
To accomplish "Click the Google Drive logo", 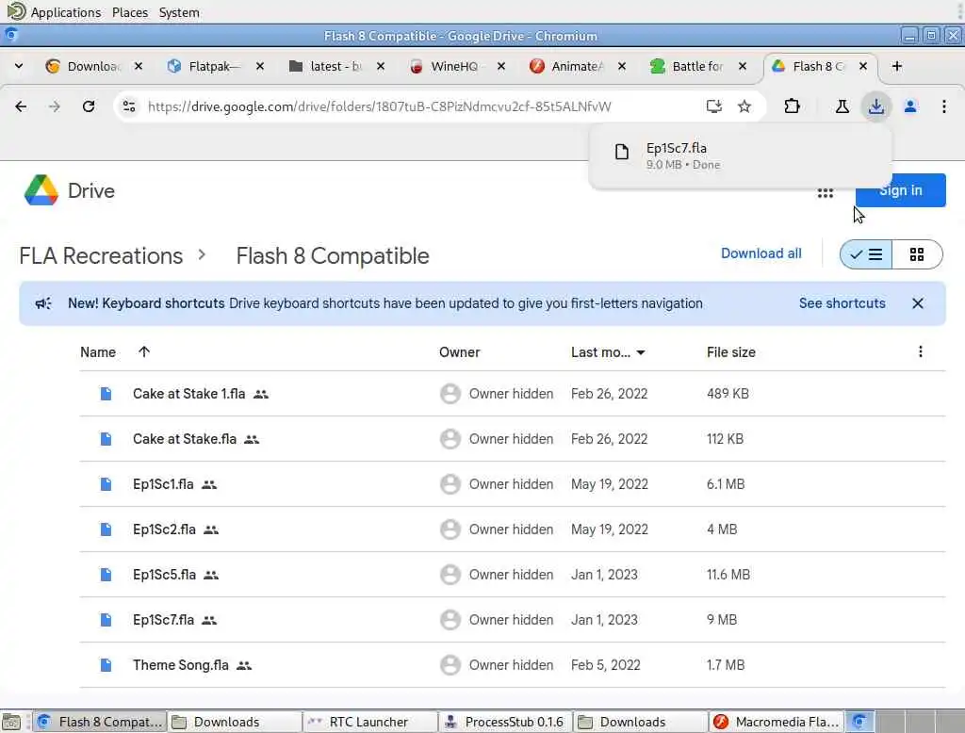I will coord(41,190).
